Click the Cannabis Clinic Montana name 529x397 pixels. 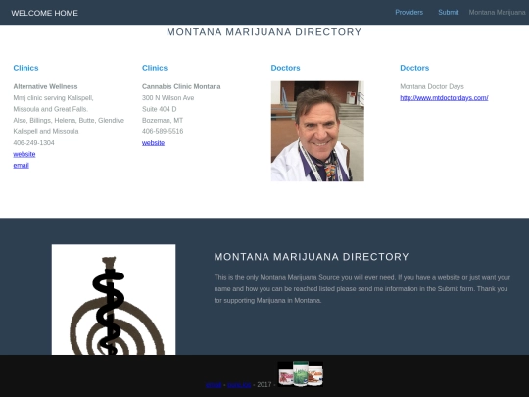(181, 86)
